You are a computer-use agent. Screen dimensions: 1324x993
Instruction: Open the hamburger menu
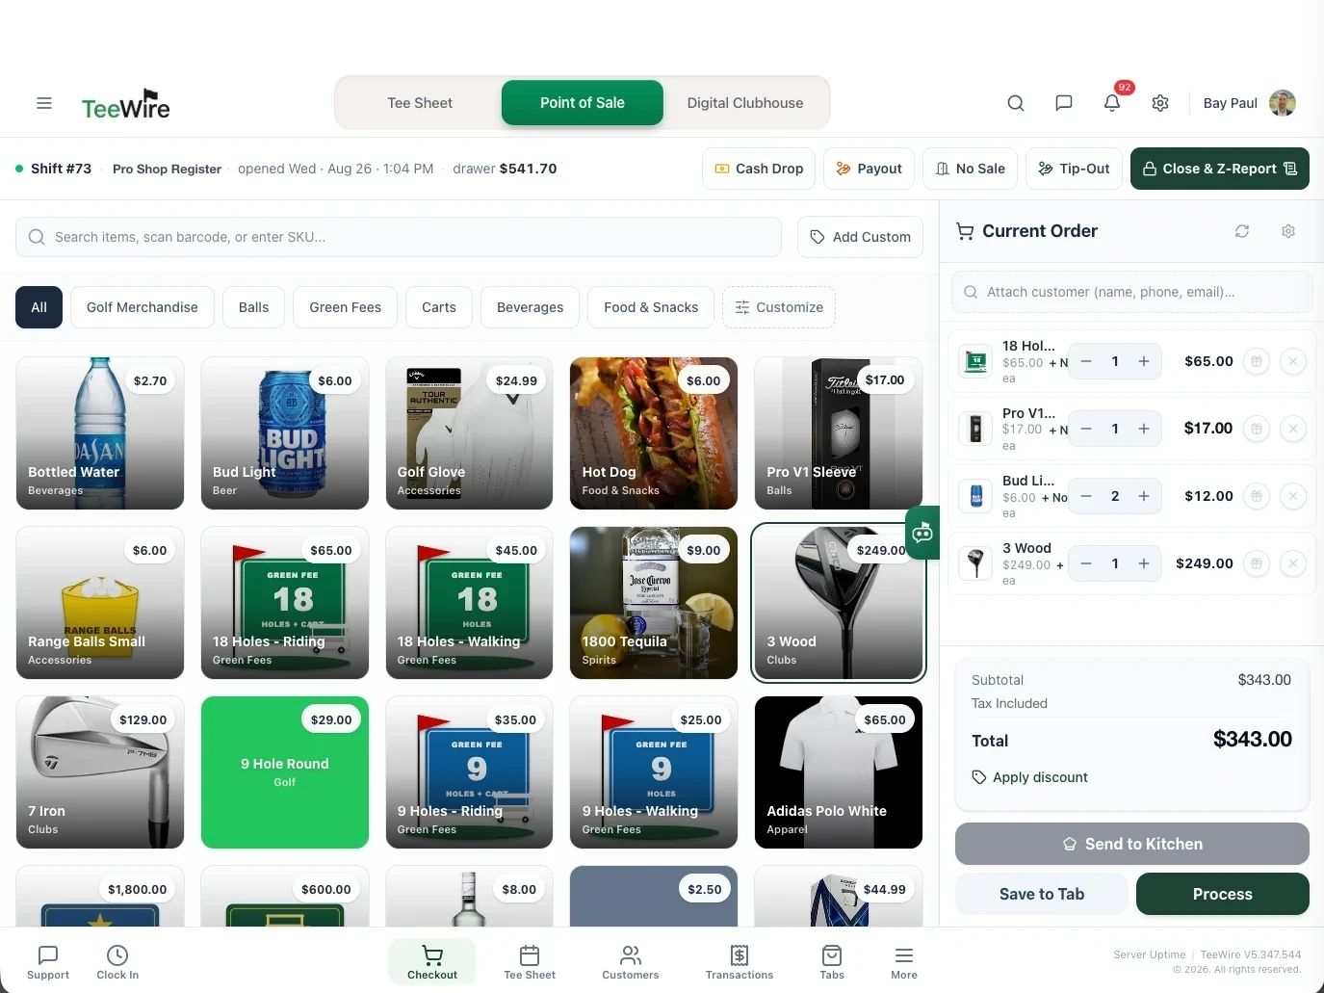44,103
